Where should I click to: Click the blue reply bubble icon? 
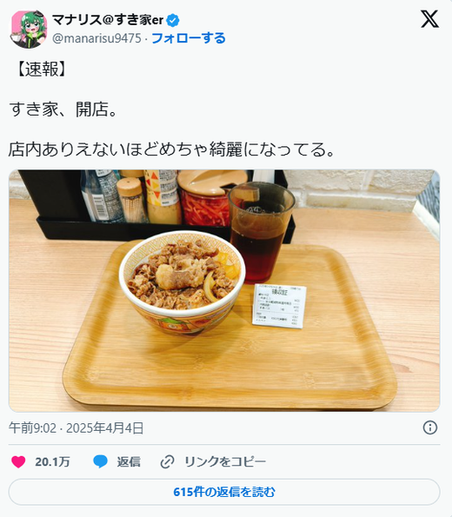[x=100, y=461]
